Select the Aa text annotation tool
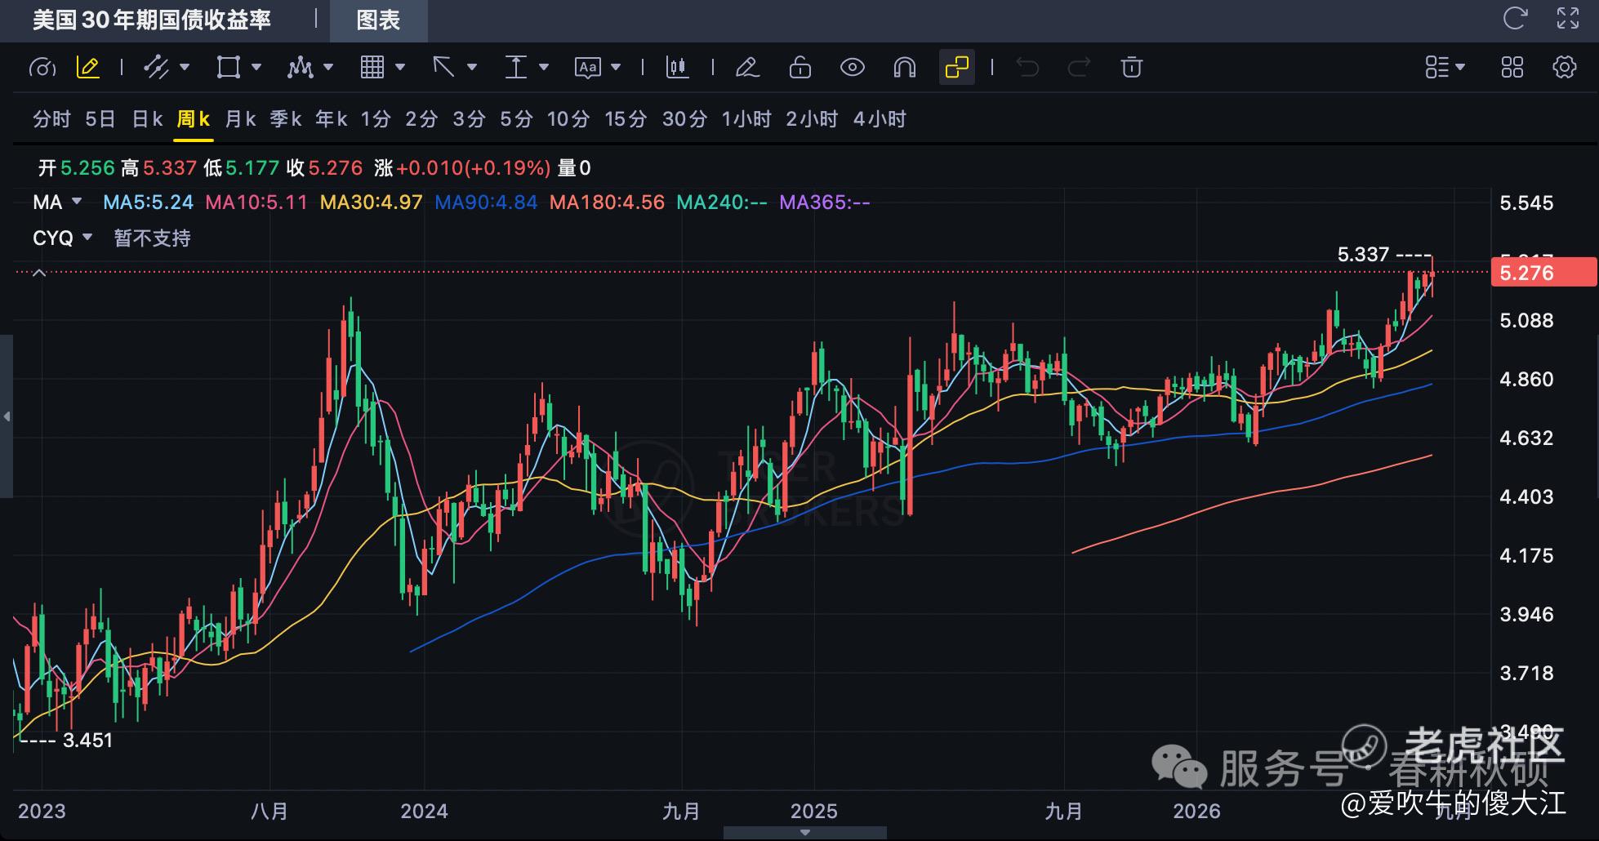 pos(588,68)
